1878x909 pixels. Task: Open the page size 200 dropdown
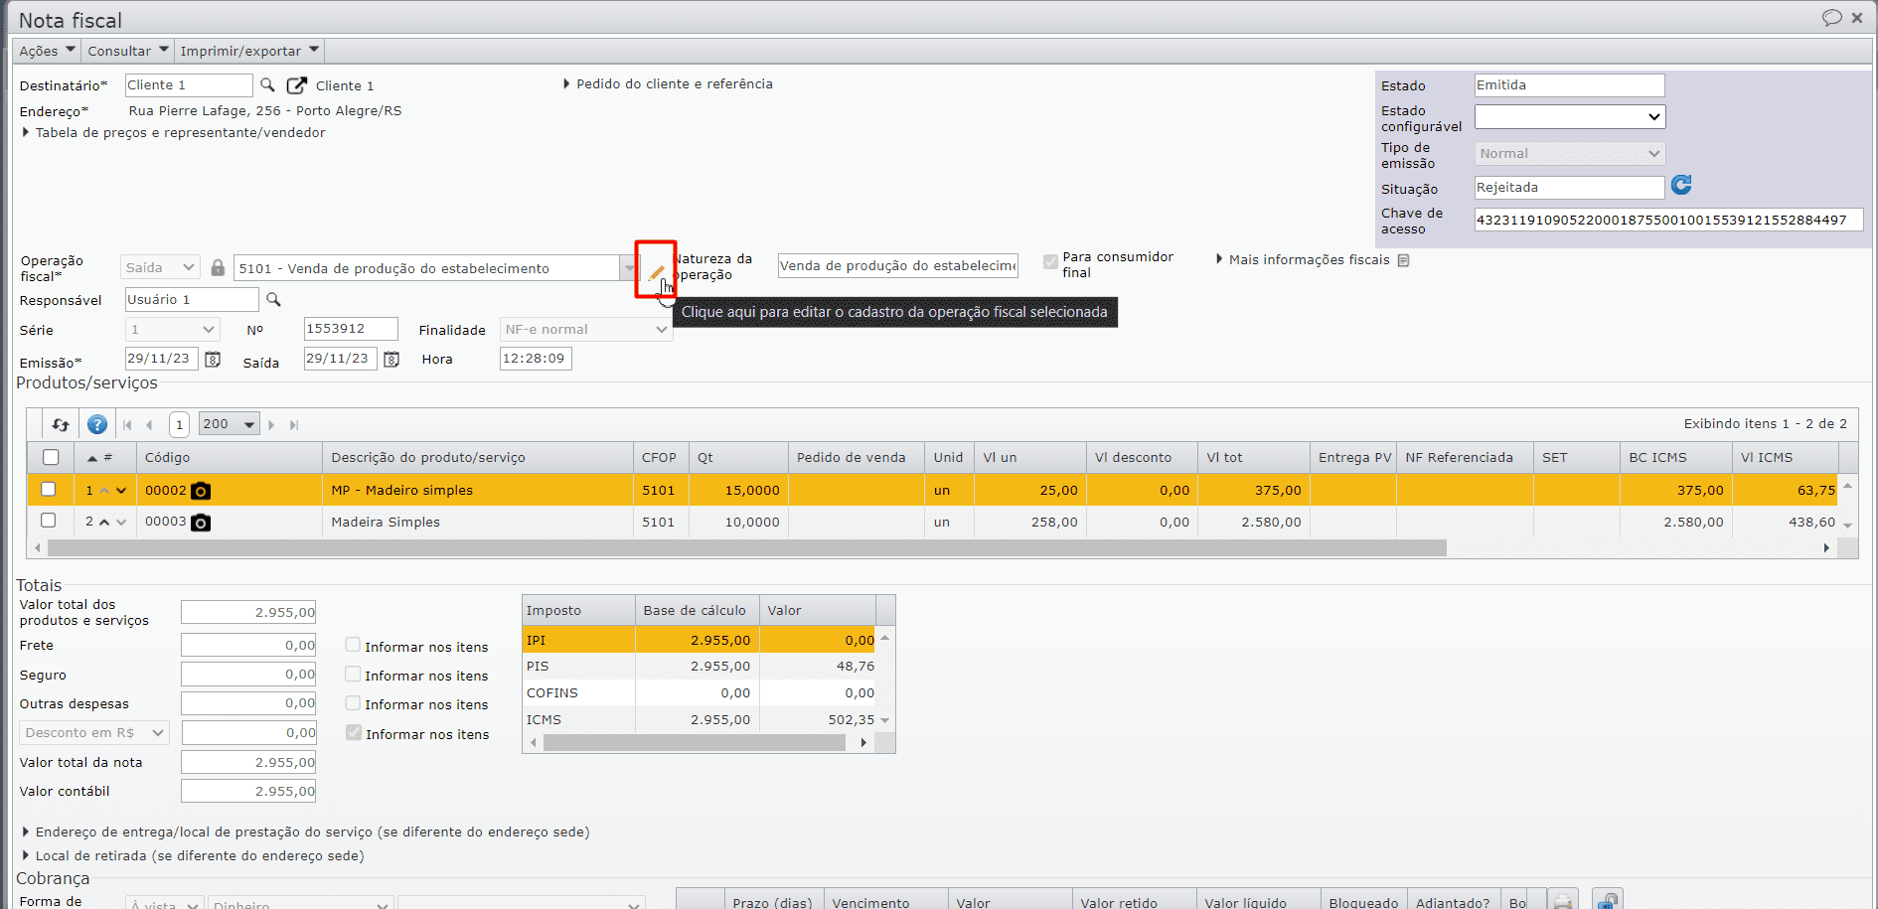pos(230,424)
